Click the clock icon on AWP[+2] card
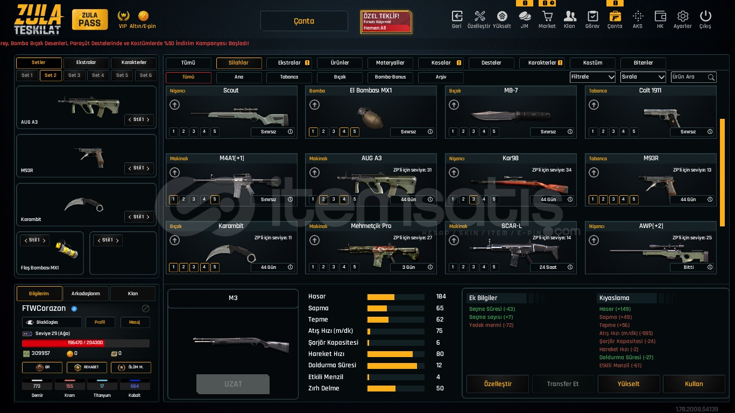Viewport: 735px width, 413px height. (x=710, y=267)
